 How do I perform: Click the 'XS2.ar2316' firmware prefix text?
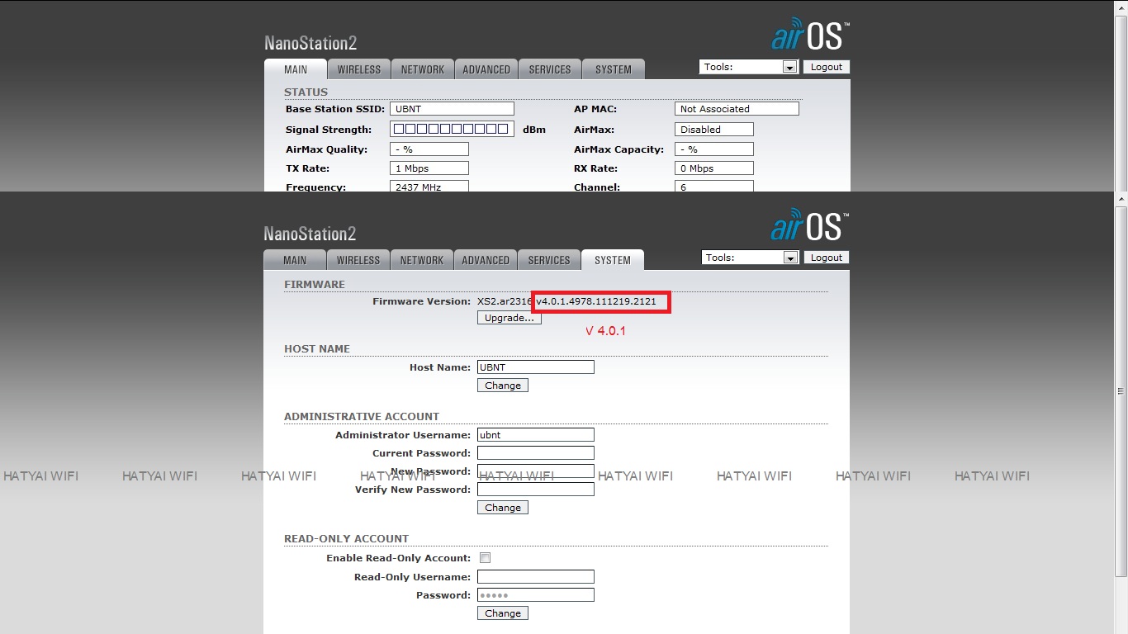tap(505, 301)
